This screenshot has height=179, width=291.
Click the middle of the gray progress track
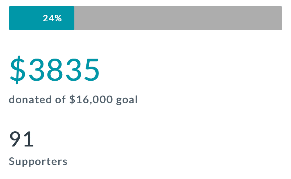point(178,18)
